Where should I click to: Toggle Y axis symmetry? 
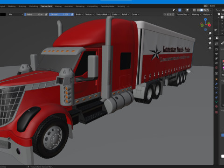coord(171,14)
